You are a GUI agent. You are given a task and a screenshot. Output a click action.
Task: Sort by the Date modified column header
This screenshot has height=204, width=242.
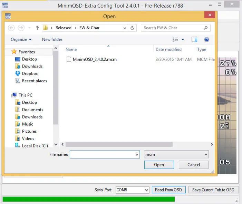tap(168, 50)
